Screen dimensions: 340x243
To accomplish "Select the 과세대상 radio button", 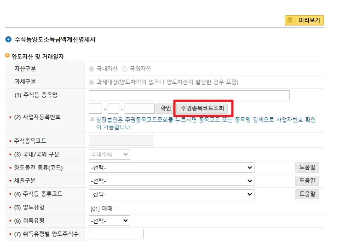I will tap(92, 82).
